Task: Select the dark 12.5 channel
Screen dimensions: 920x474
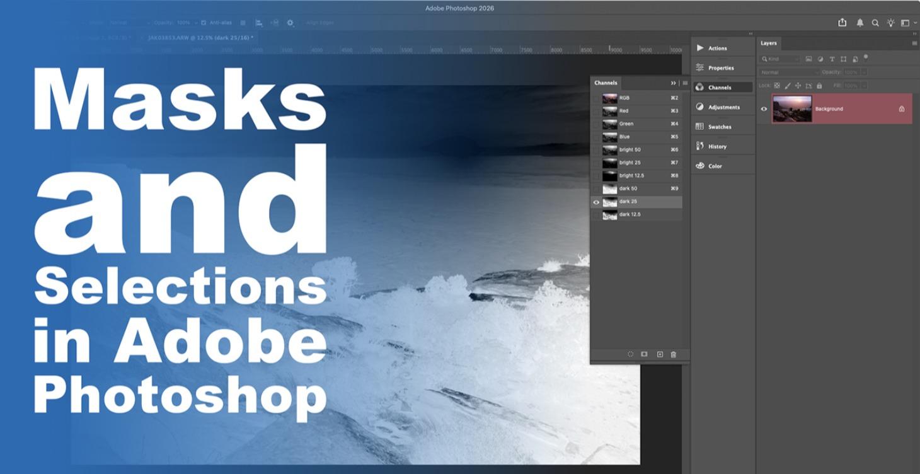Action: pos(637,214)
